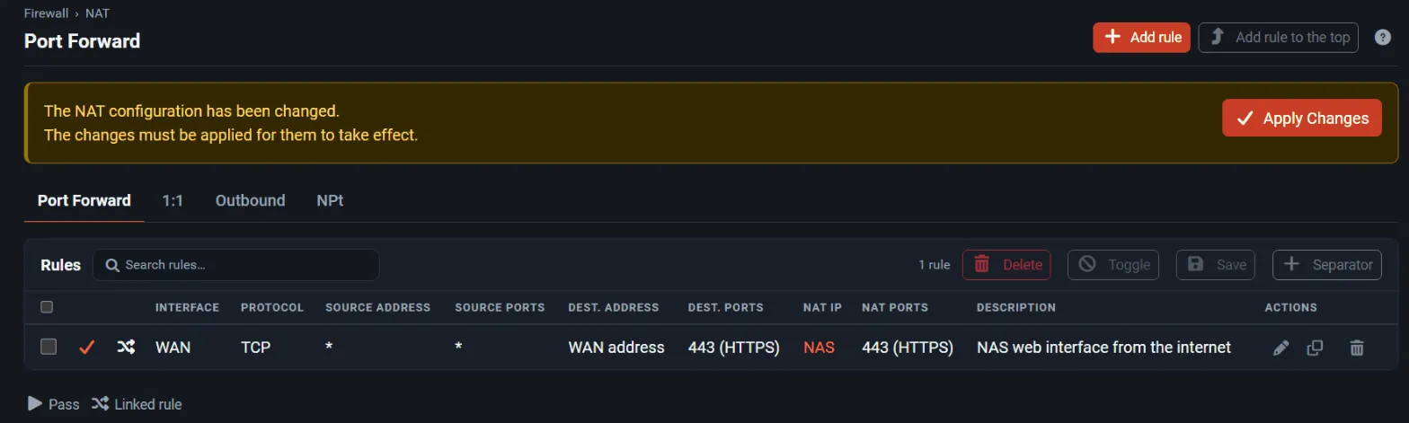Image resolution: width=1409 pixels, height=423 pixels.
Task: Copy the NAS web interface rule
Action: [x=1315, y=348]
